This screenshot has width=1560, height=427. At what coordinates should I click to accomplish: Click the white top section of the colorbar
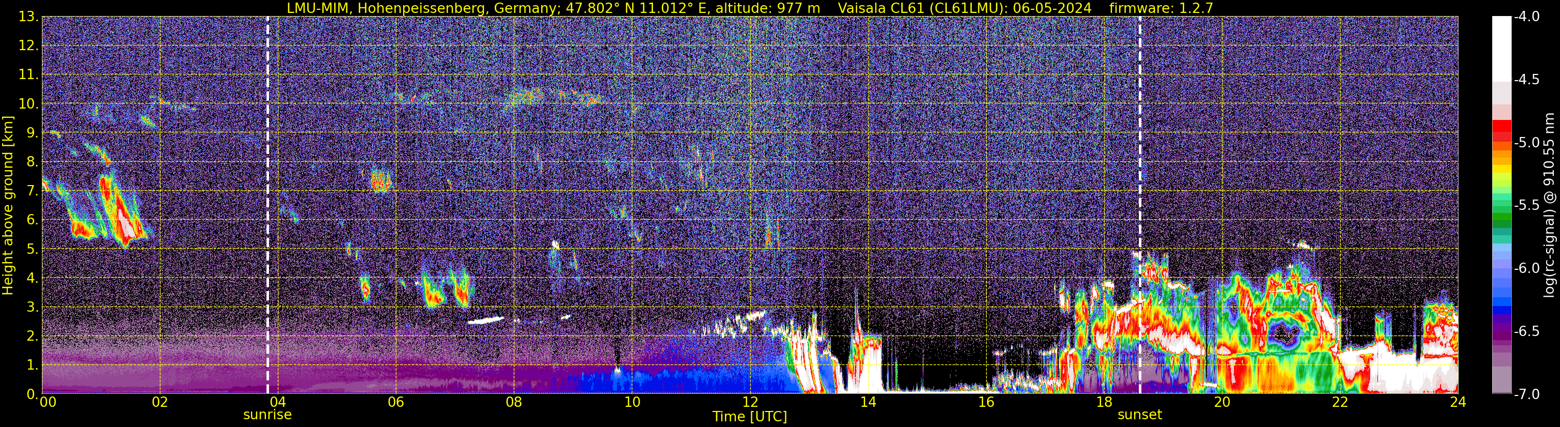[x=1502, y=49]
